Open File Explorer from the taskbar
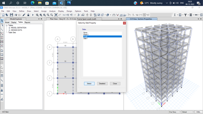 pyautogui.click(x=40, y=3)
